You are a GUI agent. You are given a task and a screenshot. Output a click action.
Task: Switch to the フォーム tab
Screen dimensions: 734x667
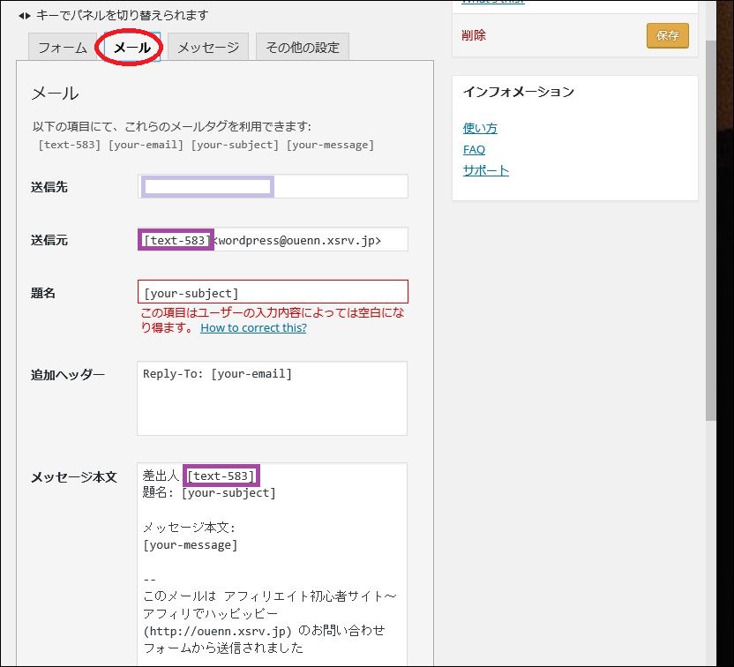click(63, 47)
